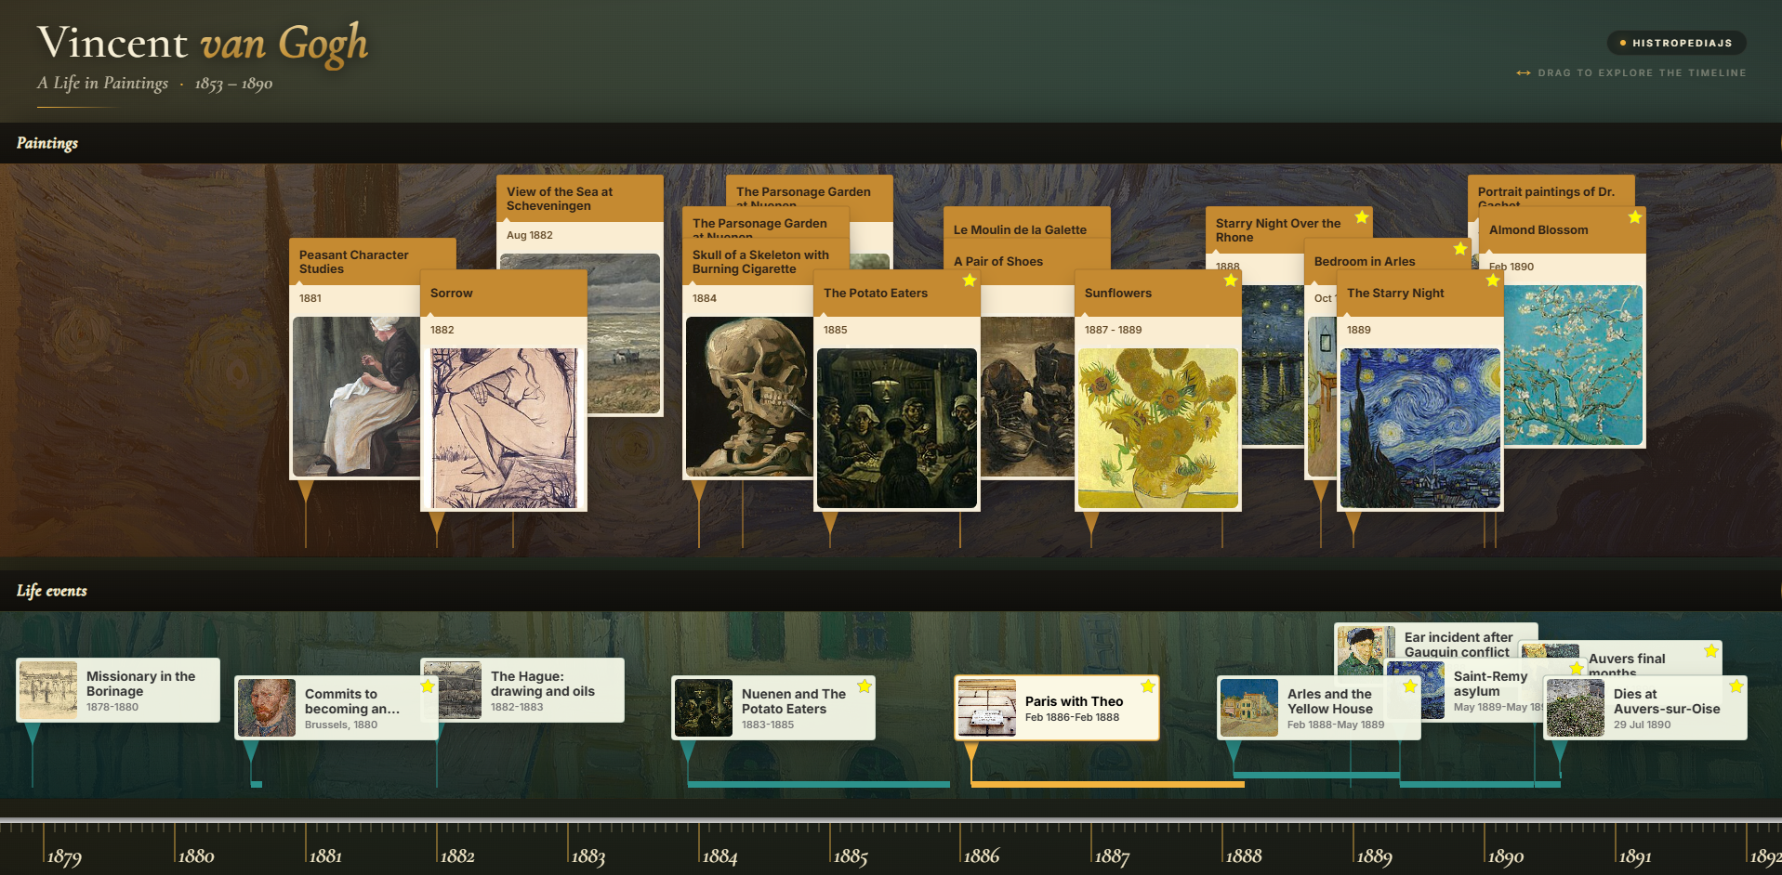Select Starry Night Over the Rhone card title
The height and width of the screenshot is (875, 1782).
pyautogui.click(x=1278, y=230)
